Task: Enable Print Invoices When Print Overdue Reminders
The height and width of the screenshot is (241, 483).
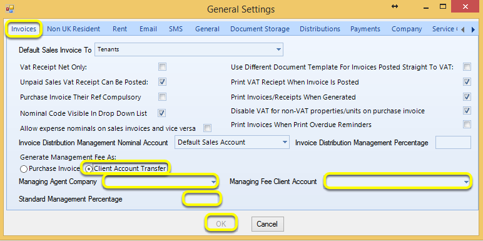Action: pyautogui.click(x=467, y=125)
